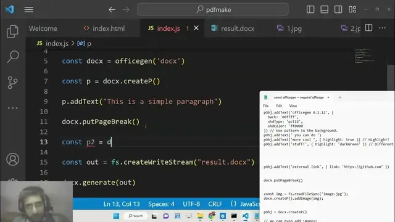
Task: Click the p symbol in the breadcrumb
Action: pyautogui.click(x=84, y=44)
